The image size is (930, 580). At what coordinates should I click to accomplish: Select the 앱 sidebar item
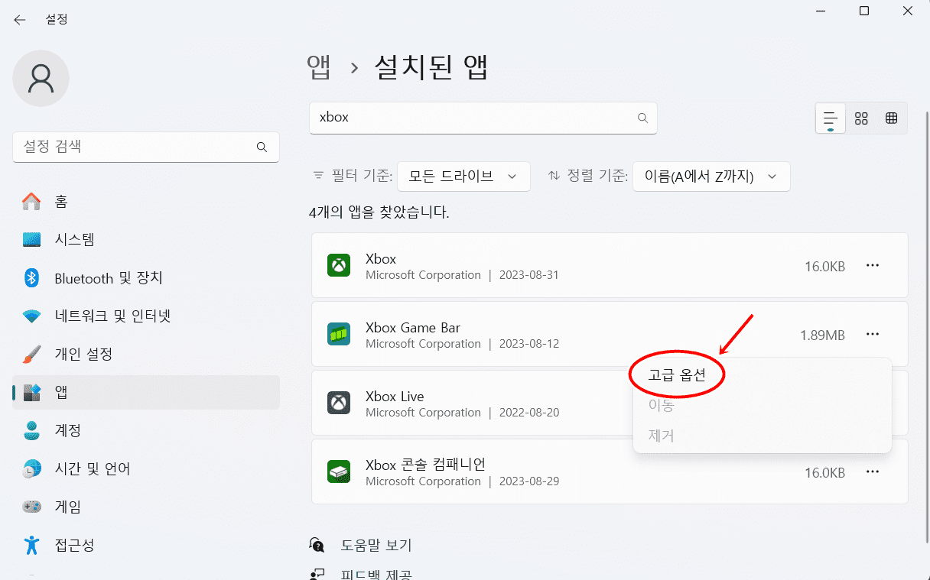(146, 393)
